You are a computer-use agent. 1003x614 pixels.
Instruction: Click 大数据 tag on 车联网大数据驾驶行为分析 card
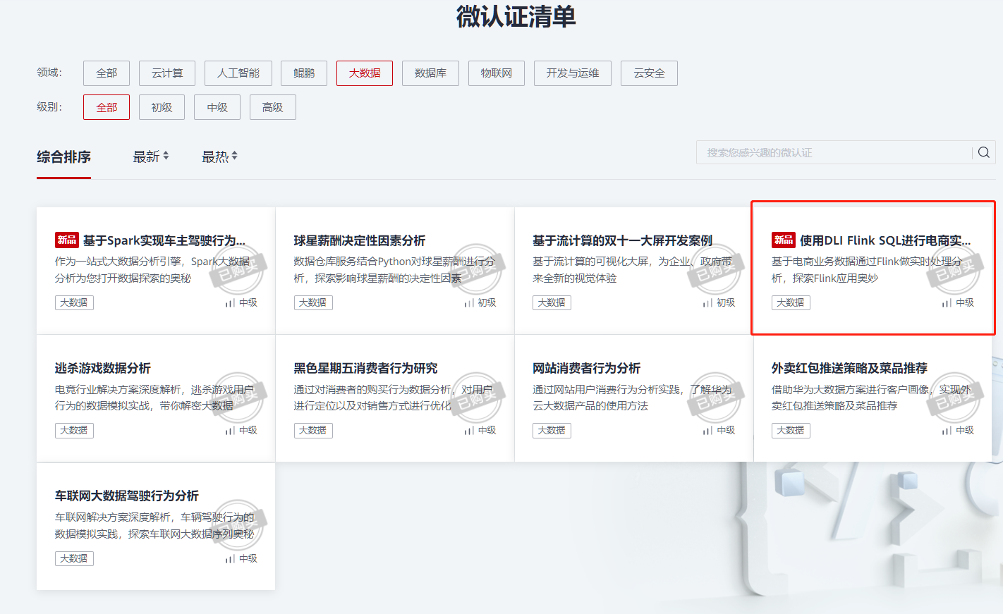click(74, 559)
